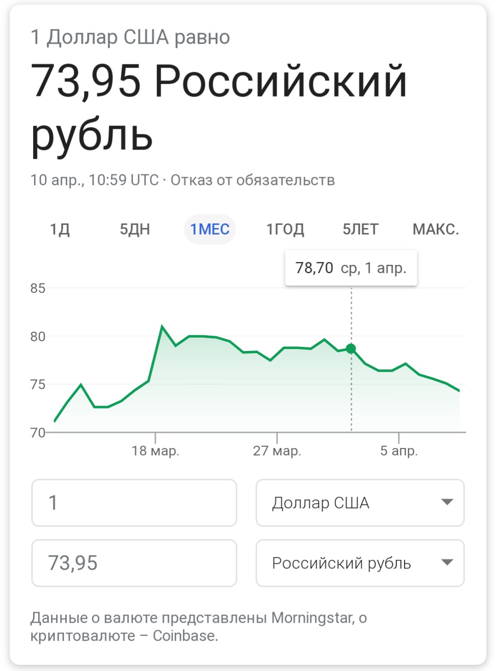Viewport: 496px width, 671px height.
Task: Click the 27 мар. axis label
Action: coord(277,451)
